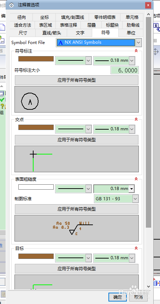Collapse the 表面粗糙度 section
The image size is (160, 304).
(x=136, y=179)
